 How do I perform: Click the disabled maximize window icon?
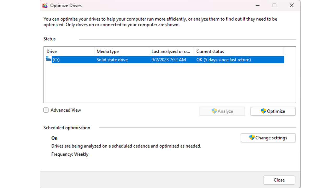pyautogui.click(x=274, y=5)
